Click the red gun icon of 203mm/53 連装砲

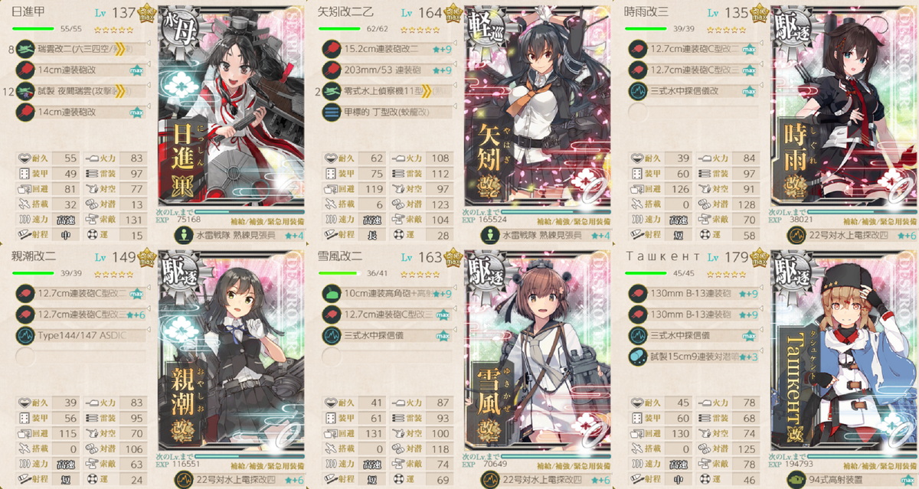[x=329, y=70]
